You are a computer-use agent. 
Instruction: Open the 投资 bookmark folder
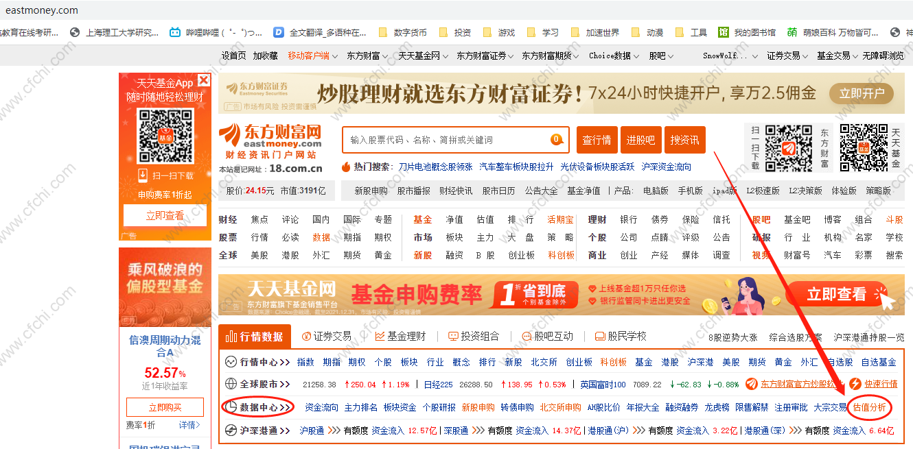point(455,32)
